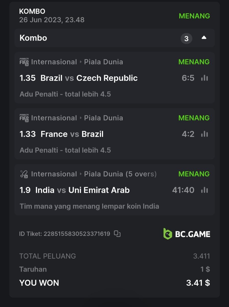Viewport: 229px width, 307px height.
Task: Click the Penalty FIFA 24 icon for France match
Action: pos(24,118)
